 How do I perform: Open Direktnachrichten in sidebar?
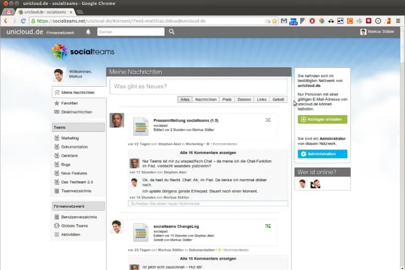coord(77,112)
